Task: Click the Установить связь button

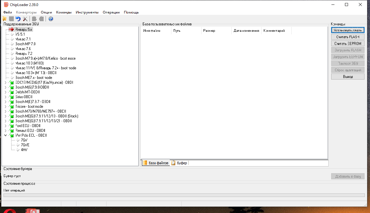Action: click(x=348, y=30)
